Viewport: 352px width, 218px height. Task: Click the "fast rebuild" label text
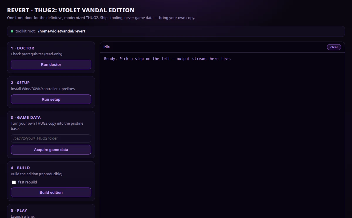pyautogui.click(x=28, y=182)
